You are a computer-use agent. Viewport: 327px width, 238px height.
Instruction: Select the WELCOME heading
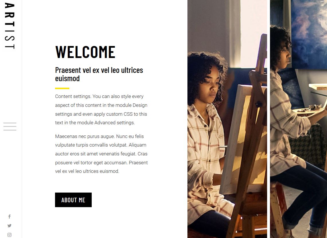[x=85, y=52]
